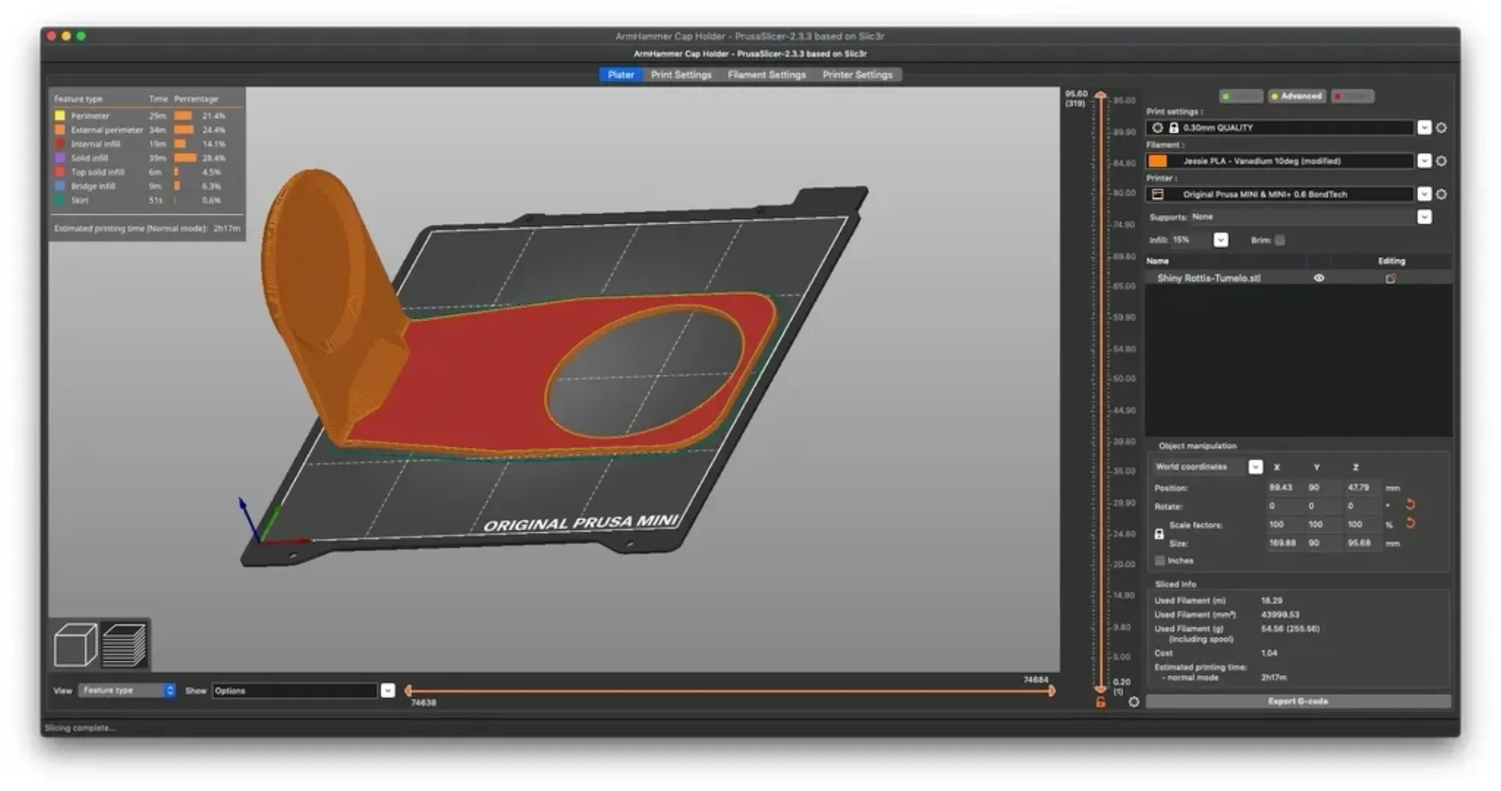
Task: Toggle the Bridge infill legend color square
Action: pyautogui.click(x=60, y=186)
